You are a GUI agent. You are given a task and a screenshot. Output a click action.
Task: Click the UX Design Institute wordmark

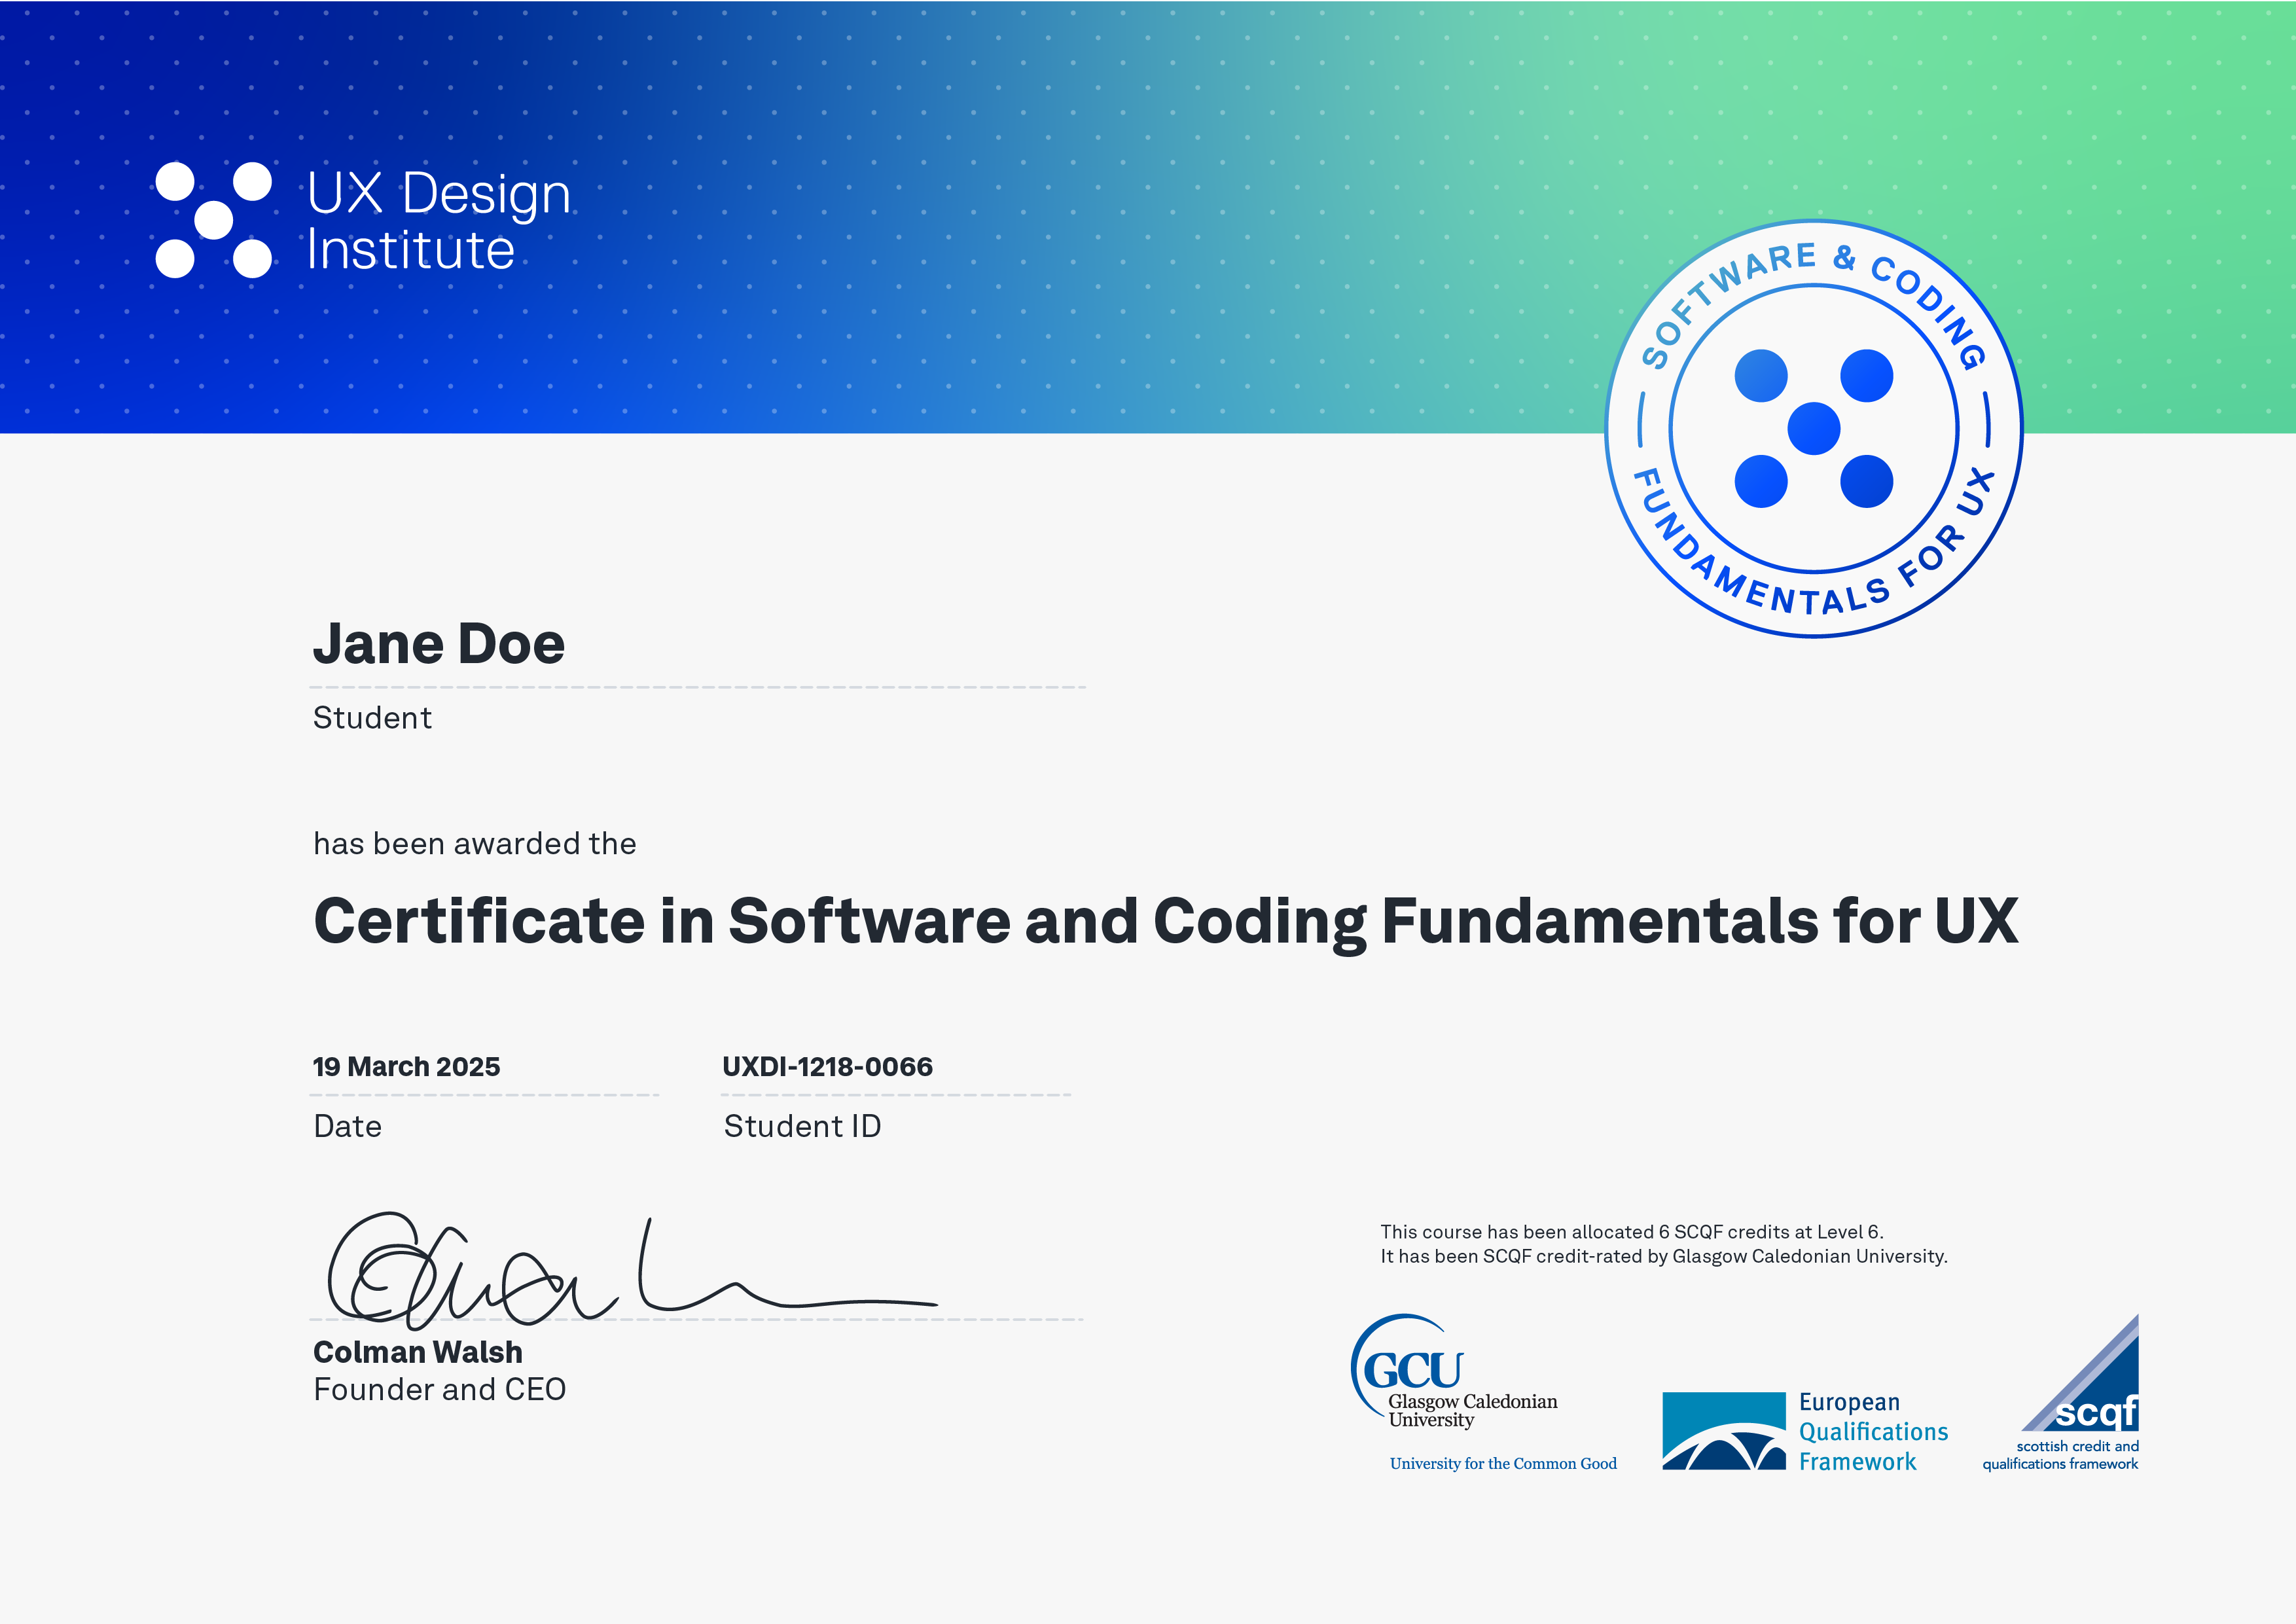(x=439, y=221)
